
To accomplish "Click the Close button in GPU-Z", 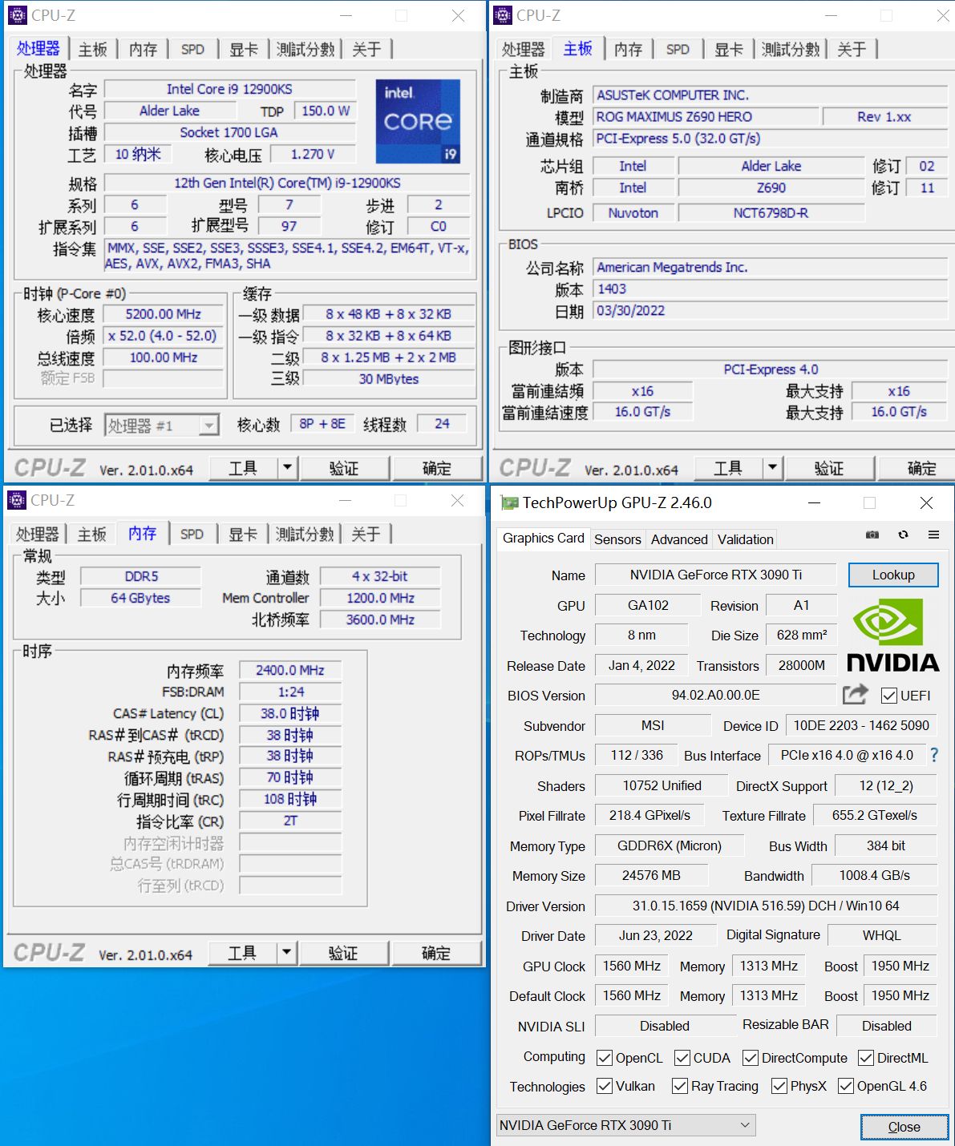I will click(x=903, y=1127).
